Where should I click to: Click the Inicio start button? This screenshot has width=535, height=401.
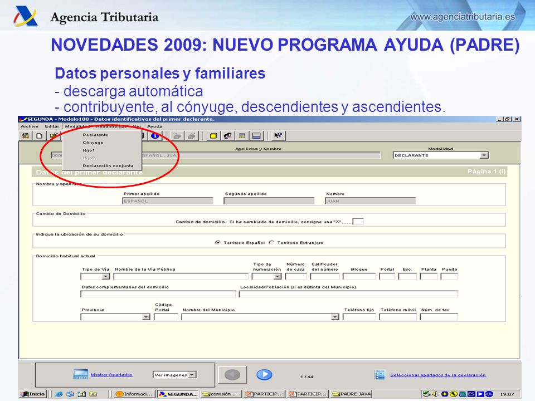point(33,394)
